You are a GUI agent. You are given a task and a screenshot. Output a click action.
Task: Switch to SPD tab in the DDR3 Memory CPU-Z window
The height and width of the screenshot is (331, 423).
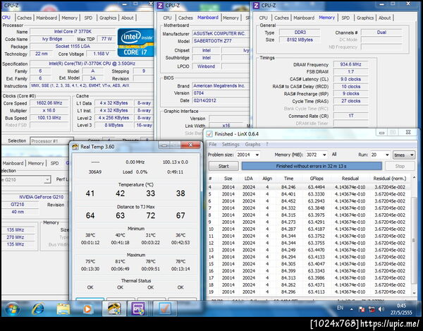[x=345, y=18]
